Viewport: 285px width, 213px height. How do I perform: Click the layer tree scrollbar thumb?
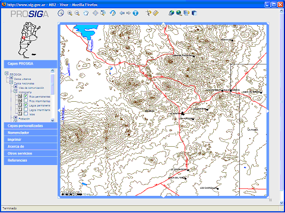[52, 84]
